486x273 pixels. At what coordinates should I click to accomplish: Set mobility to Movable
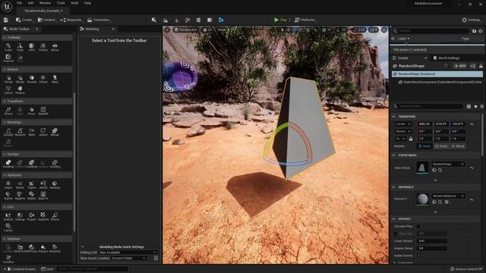click(458, 146)
